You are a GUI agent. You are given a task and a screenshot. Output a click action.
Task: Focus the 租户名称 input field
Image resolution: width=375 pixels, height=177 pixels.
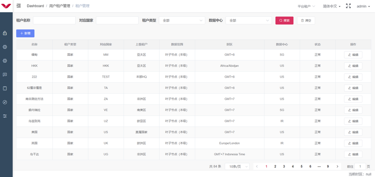pos(54,21)
